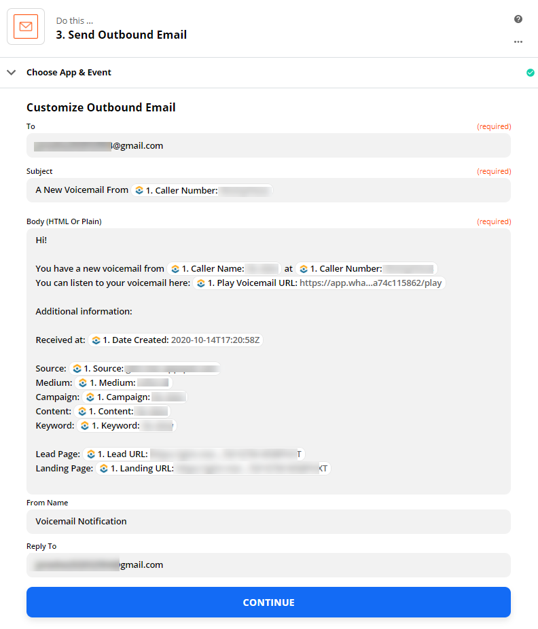
Task: Select the Caller Number pill in Subject
Action: [x=202, y=191]
